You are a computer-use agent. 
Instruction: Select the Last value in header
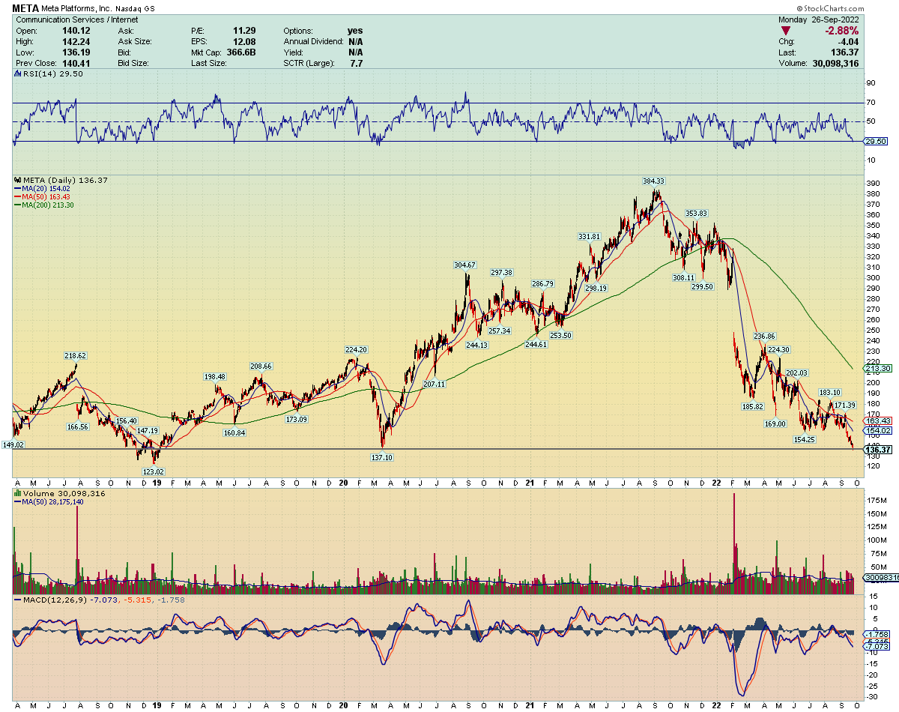[x=845, y=52]
